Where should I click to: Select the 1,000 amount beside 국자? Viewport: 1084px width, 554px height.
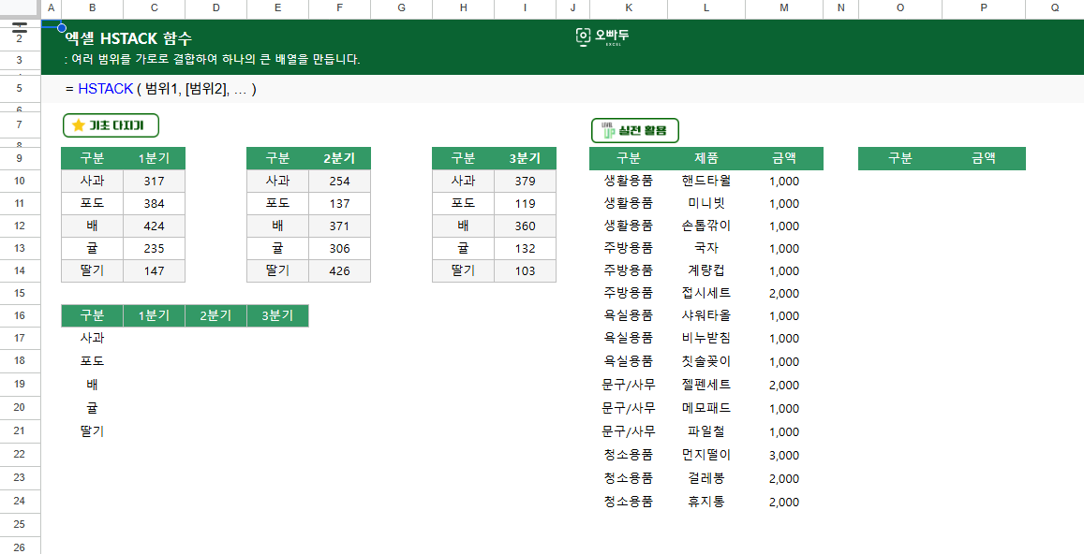783,249
